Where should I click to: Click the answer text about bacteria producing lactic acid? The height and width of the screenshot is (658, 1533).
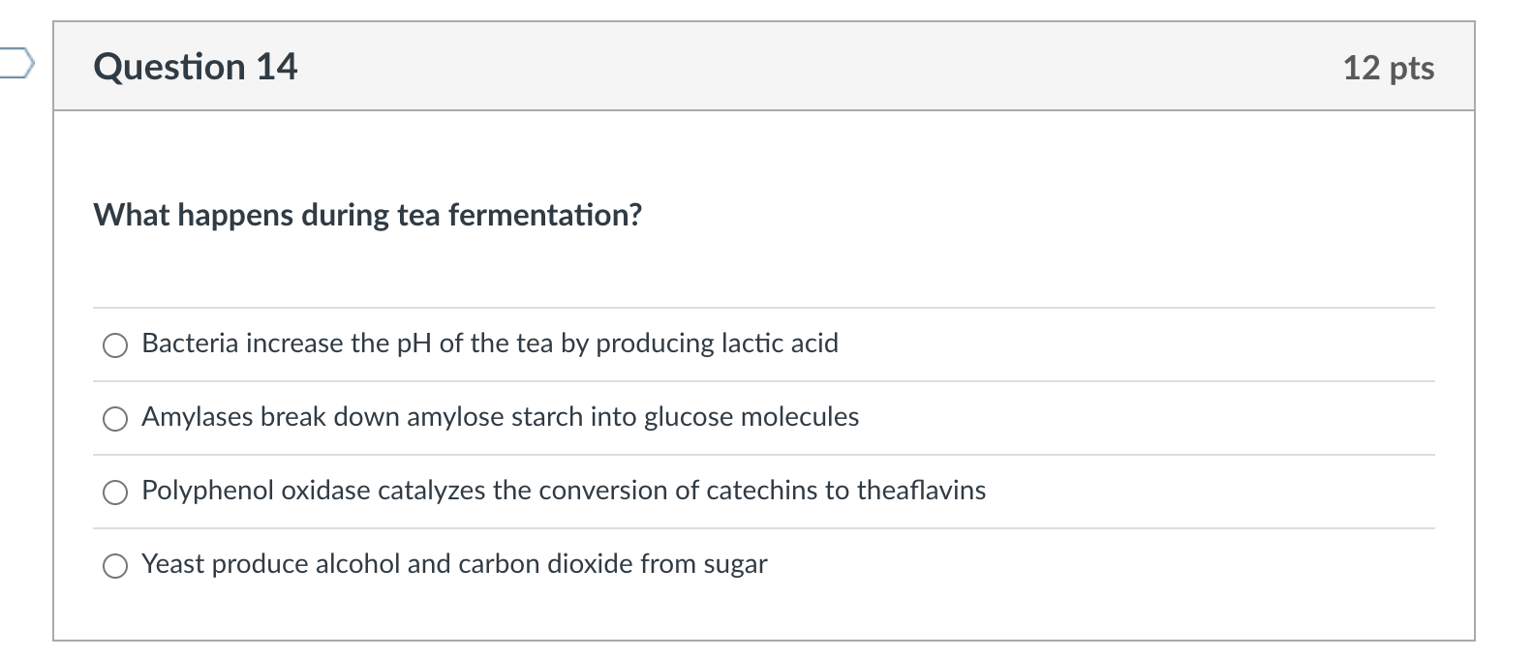490,344
